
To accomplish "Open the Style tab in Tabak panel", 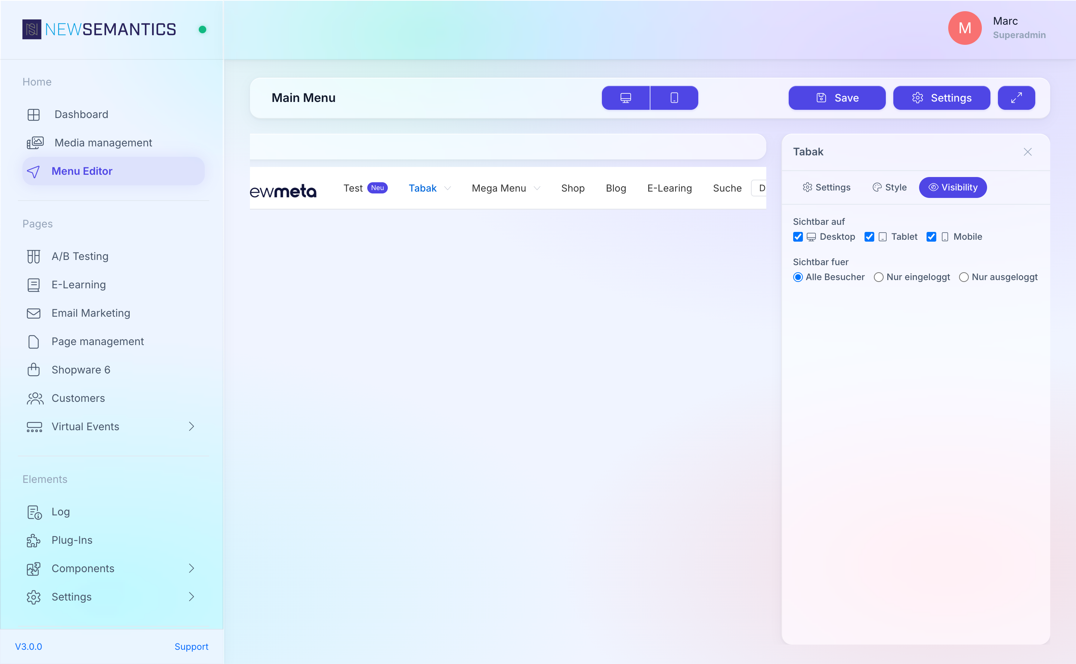I will 889,187.
